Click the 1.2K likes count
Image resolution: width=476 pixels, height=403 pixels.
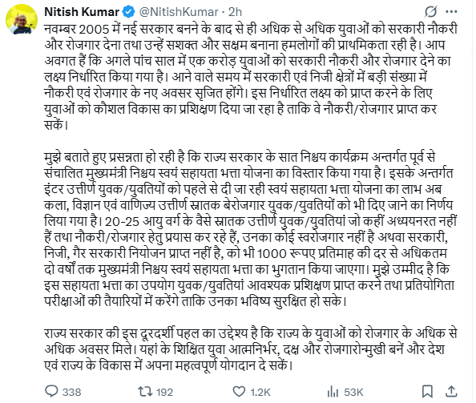(260, 392)
